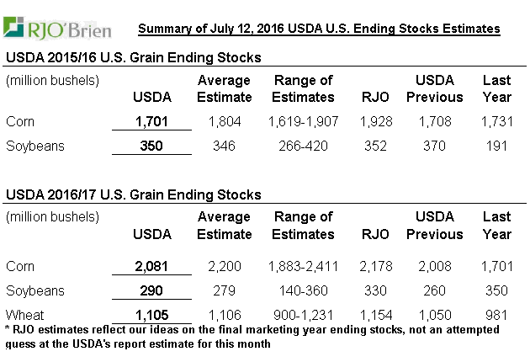This screenshot has width=530, height=362.
Task: Select wheat Last Year value 981
Action: point(496,314)
